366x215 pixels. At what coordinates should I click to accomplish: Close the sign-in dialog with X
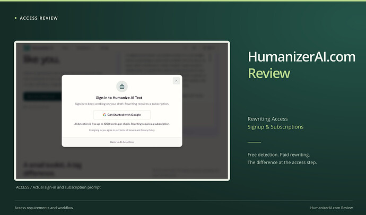point(176,81)
